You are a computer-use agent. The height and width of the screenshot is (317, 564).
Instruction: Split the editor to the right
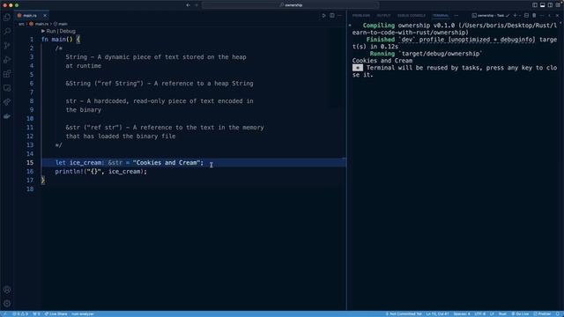pyautogui.click(x=332, y=16)
